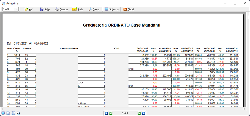Image resolution: width=250 pixels, height=116 pixels.
Task: Choose the two-page view icon
Action: pyautogui.click(x=13, y=113)
